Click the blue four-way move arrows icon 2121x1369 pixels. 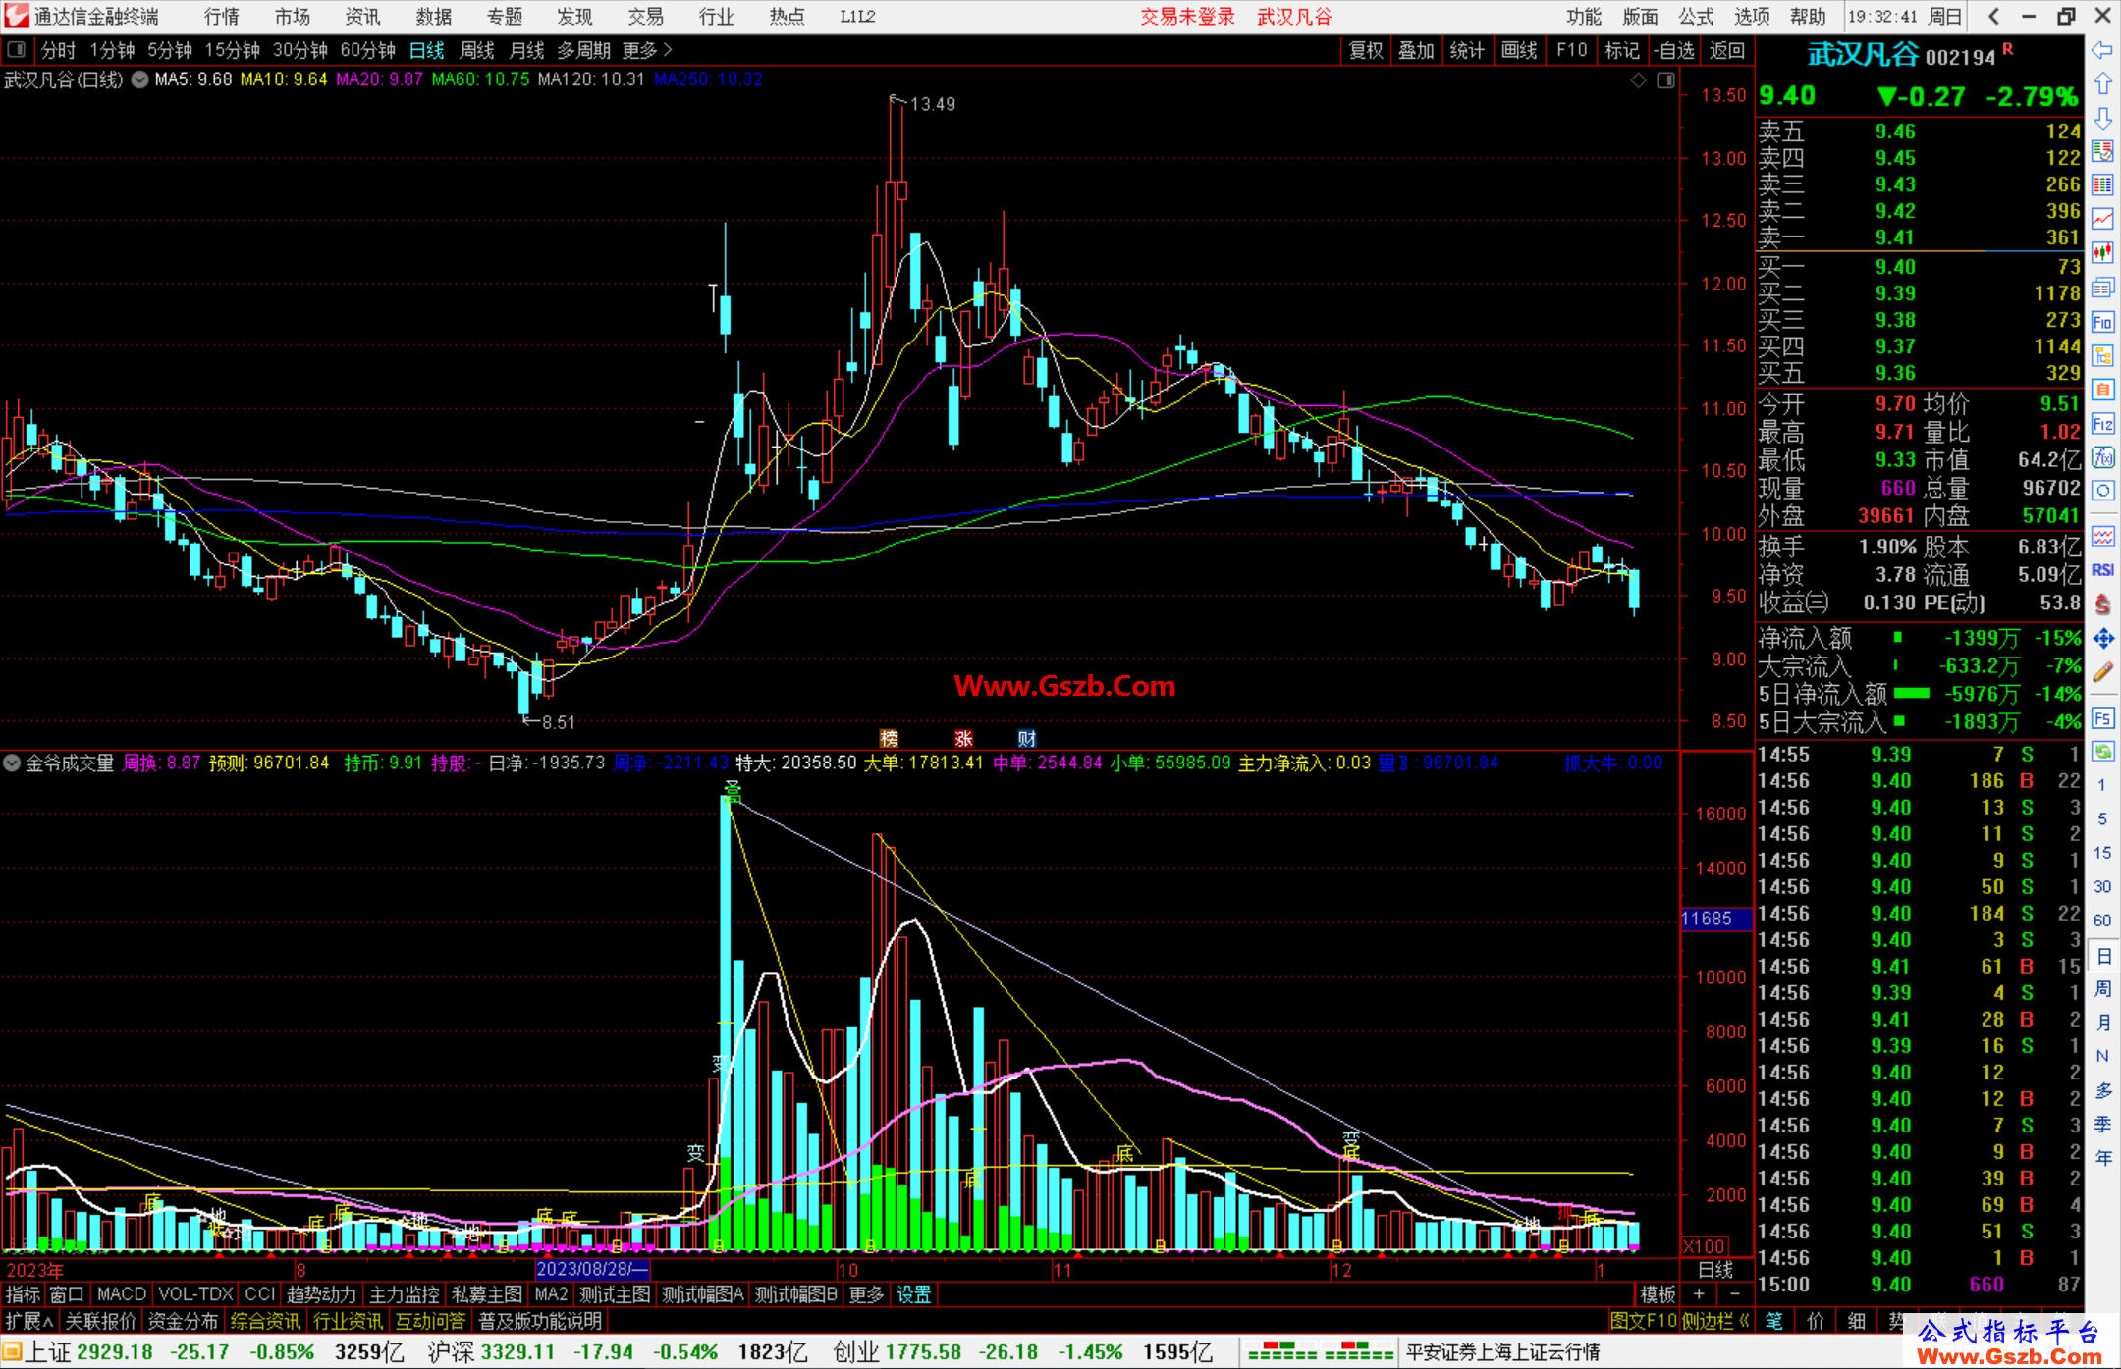pos(2102,639)
